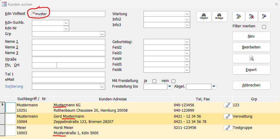Open the Sortierung dropdown
This screenshot has width=280, height=139.
[x=102, y=87]
